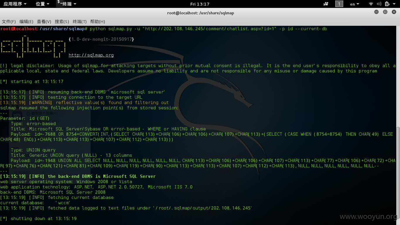Image resolution: width=400 pixels, height=225 pixels.
Task: Open the 终端(T) menu
Action: (x=80, y=22)
